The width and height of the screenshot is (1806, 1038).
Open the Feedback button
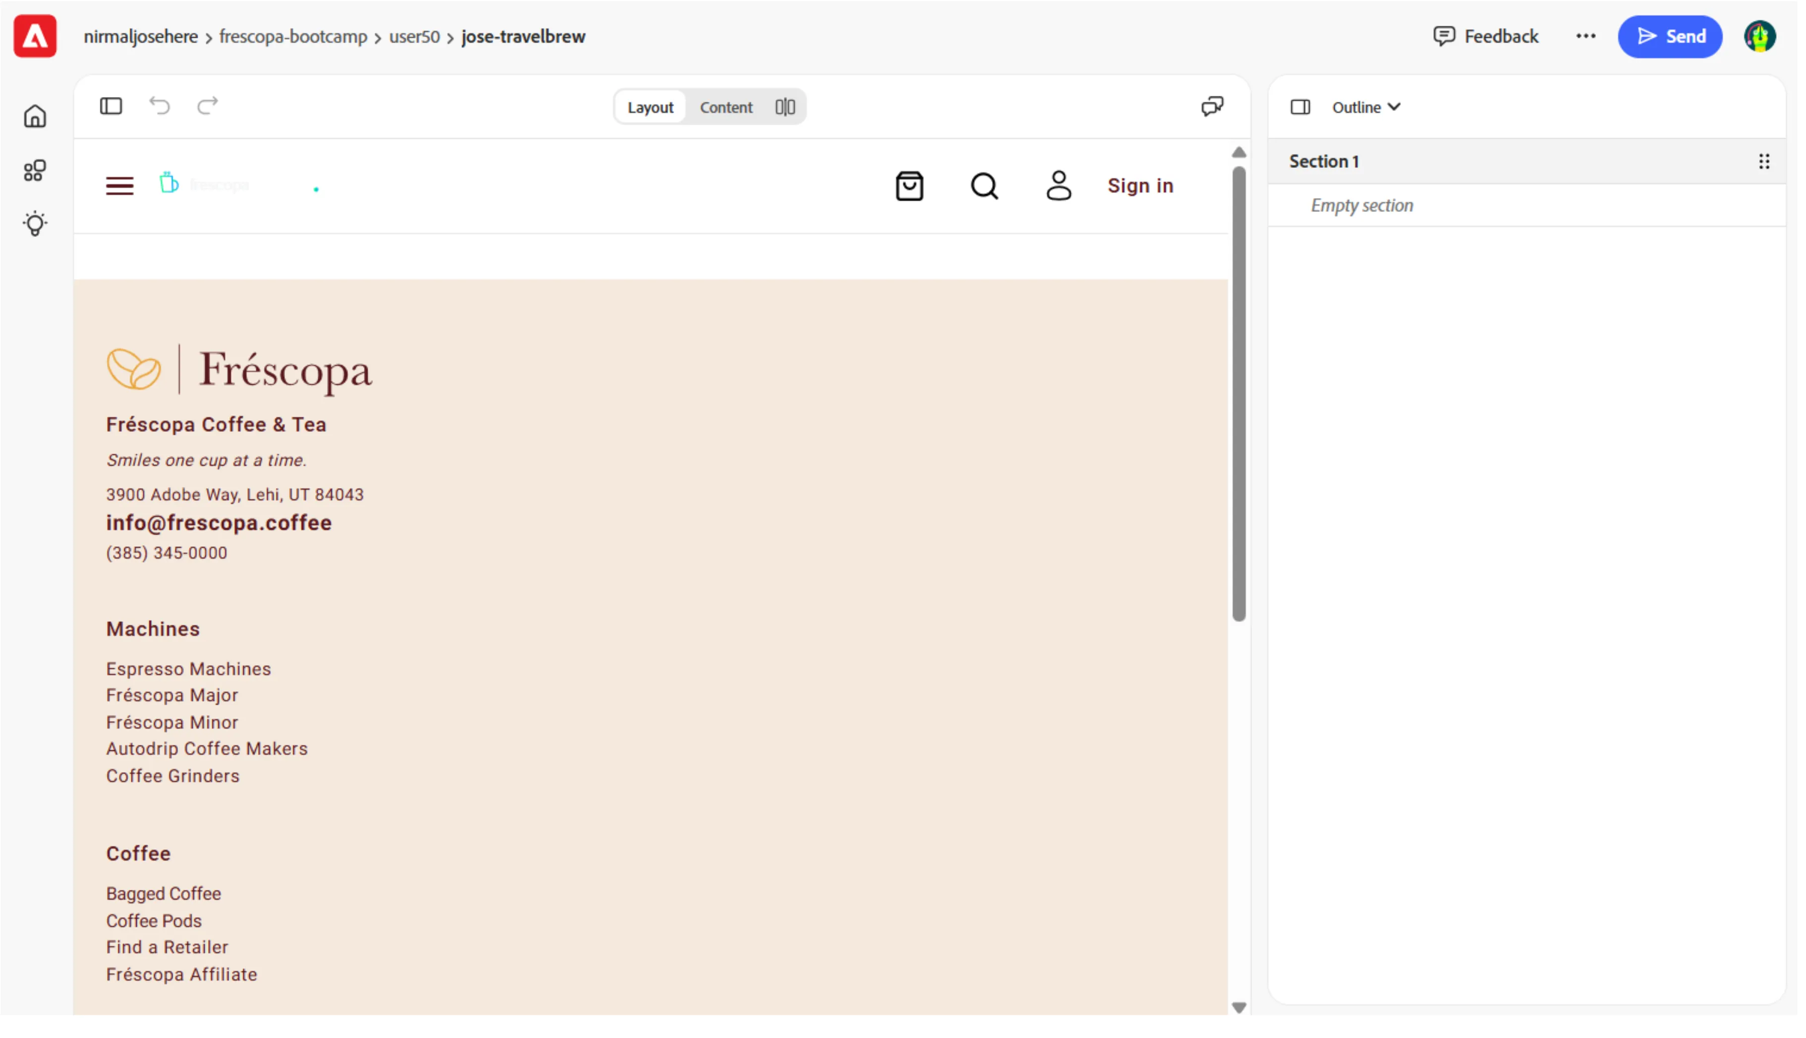pyautogui.click(x=1486, y=36)
